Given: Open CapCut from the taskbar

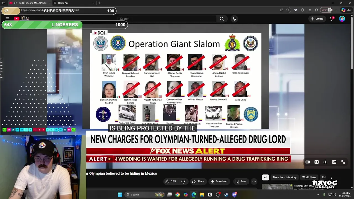Looking at the screenshot, I should pos(210,195).
